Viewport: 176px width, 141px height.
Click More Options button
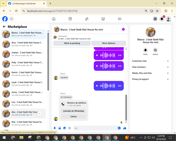[x=109, y=43]
